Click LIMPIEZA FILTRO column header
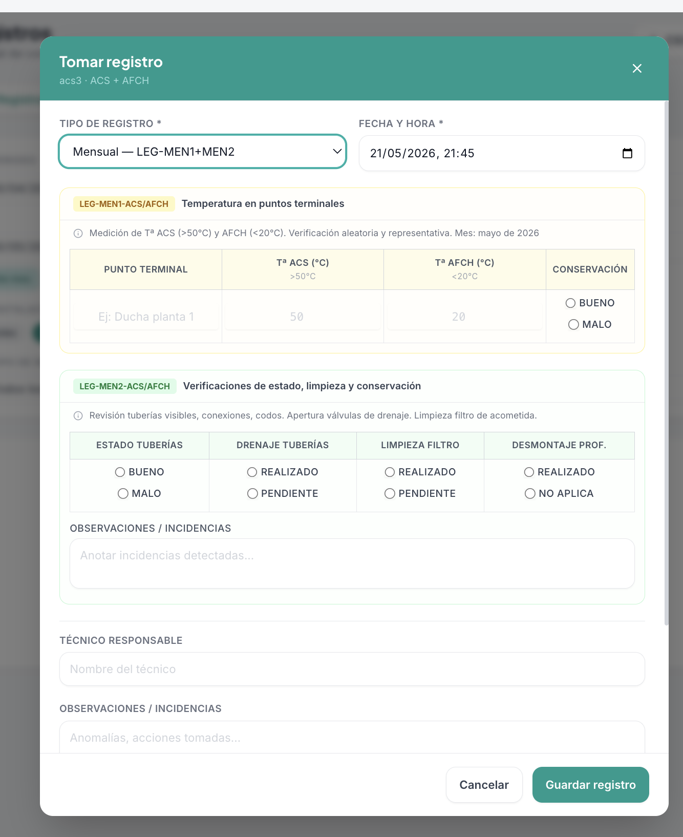683x837 pixels. 420,446
